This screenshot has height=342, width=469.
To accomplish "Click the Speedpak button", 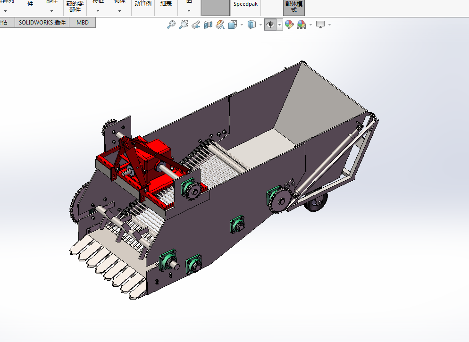I will coord(245,4).
